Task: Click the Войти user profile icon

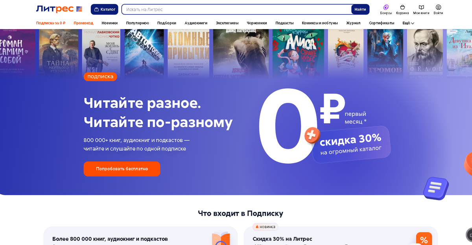Action: click(x=438, y=7)
